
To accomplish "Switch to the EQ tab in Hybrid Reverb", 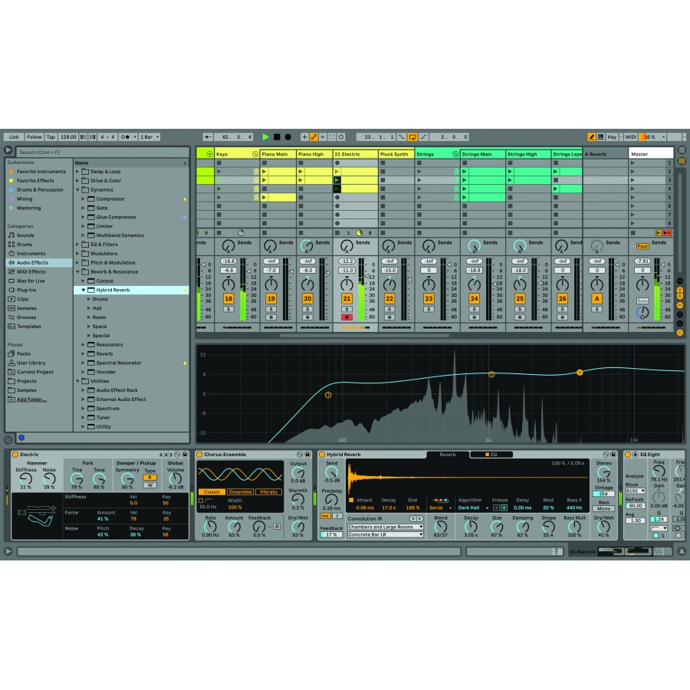I will coord(491,455).
